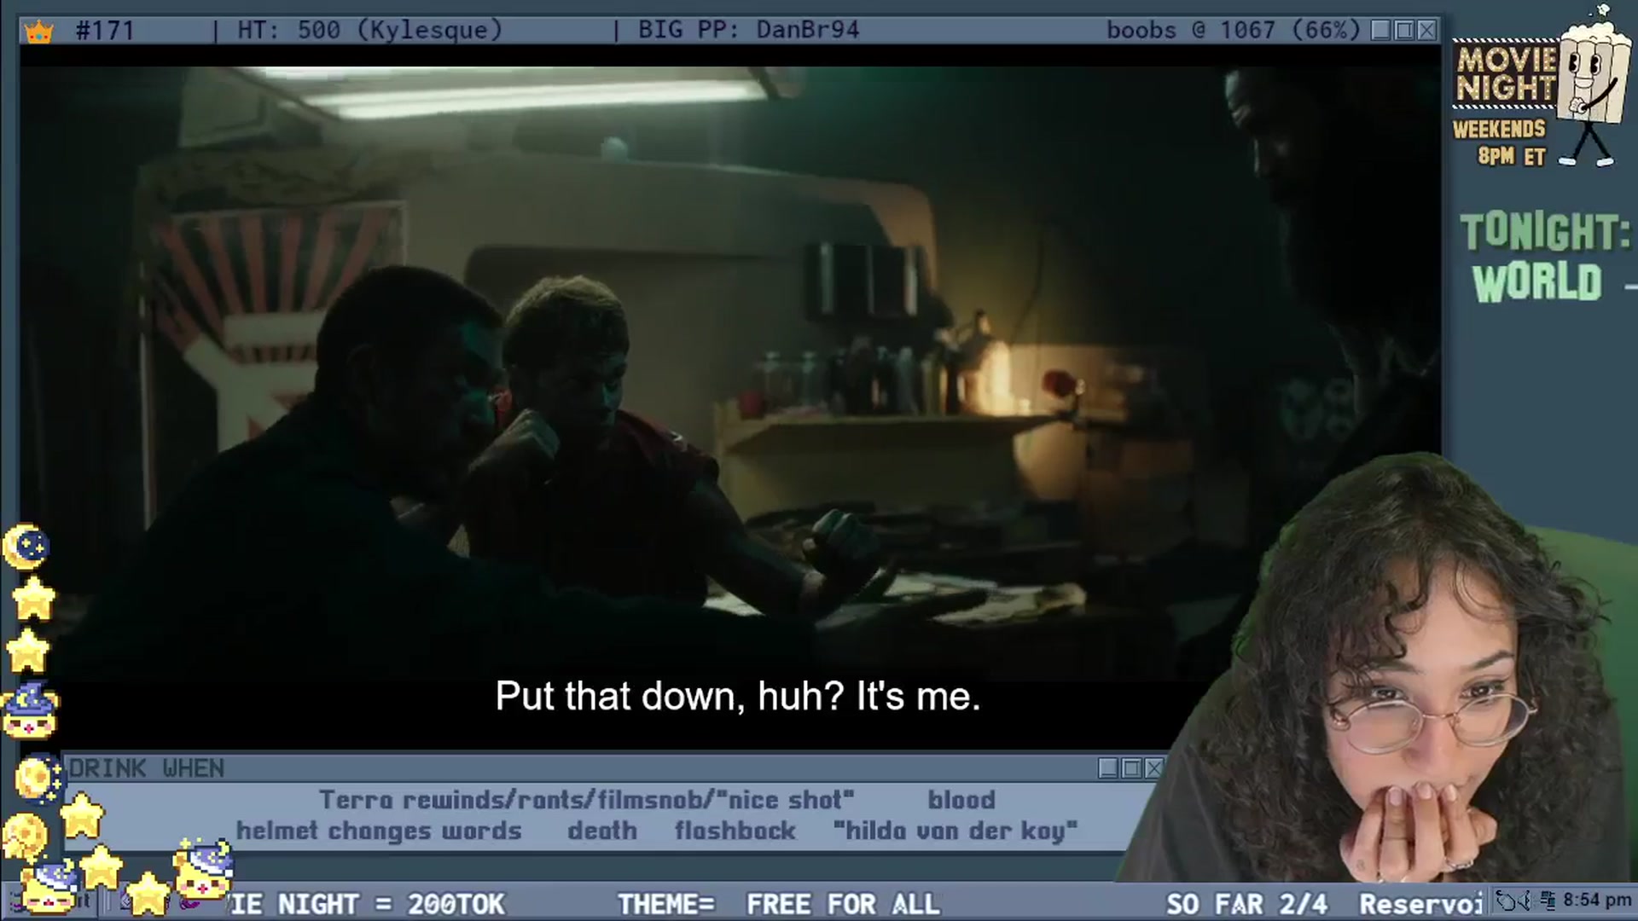This screenshot has width=1638, height=921.
Task: Click the "DRINK WHEN" window title
Action: coord(147,768)
